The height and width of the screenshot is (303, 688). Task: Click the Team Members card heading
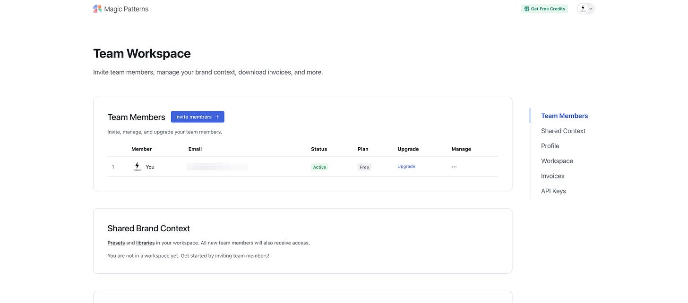click(136, 117)
